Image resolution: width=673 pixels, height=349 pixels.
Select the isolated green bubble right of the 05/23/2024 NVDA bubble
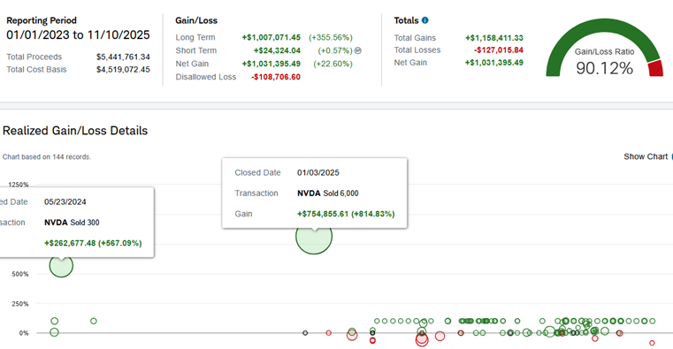(94, 321)
